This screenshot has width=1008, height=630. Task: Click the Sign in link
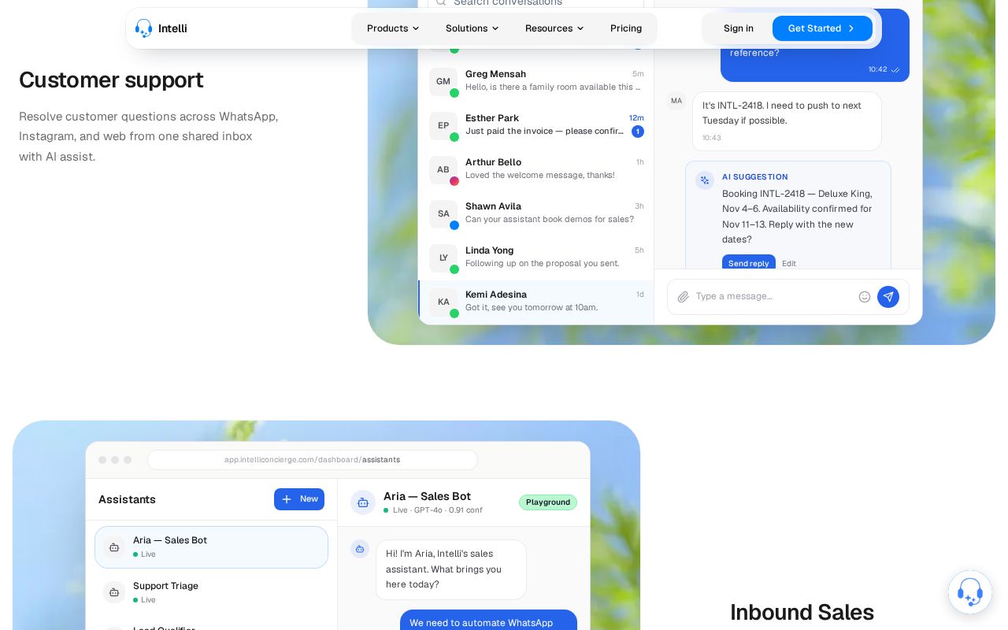[x=739, y=28]
